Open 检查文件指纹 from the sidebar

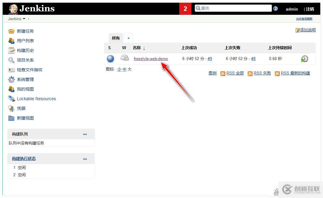30,70
